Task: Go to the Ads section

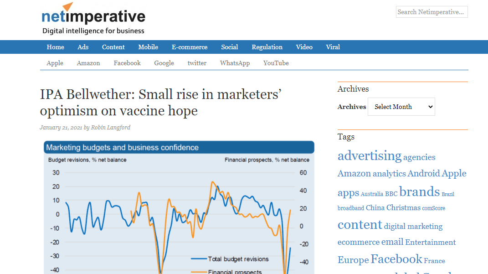Action: coord(83,47)
